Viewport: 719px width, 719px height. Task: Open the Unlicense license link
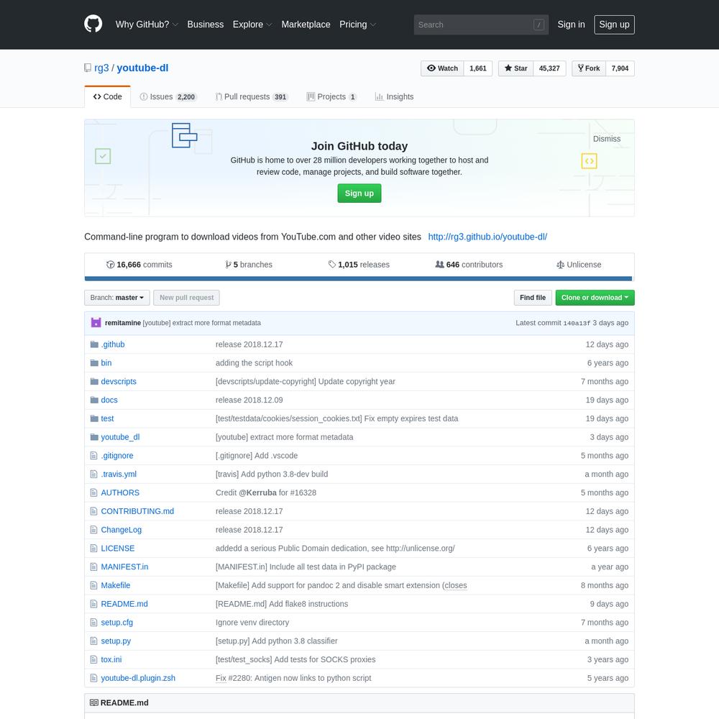pos(579,265)
